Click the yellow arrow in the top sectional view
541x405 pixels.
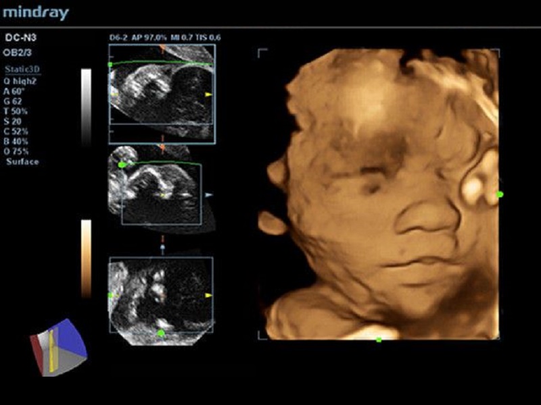(208, 94)
